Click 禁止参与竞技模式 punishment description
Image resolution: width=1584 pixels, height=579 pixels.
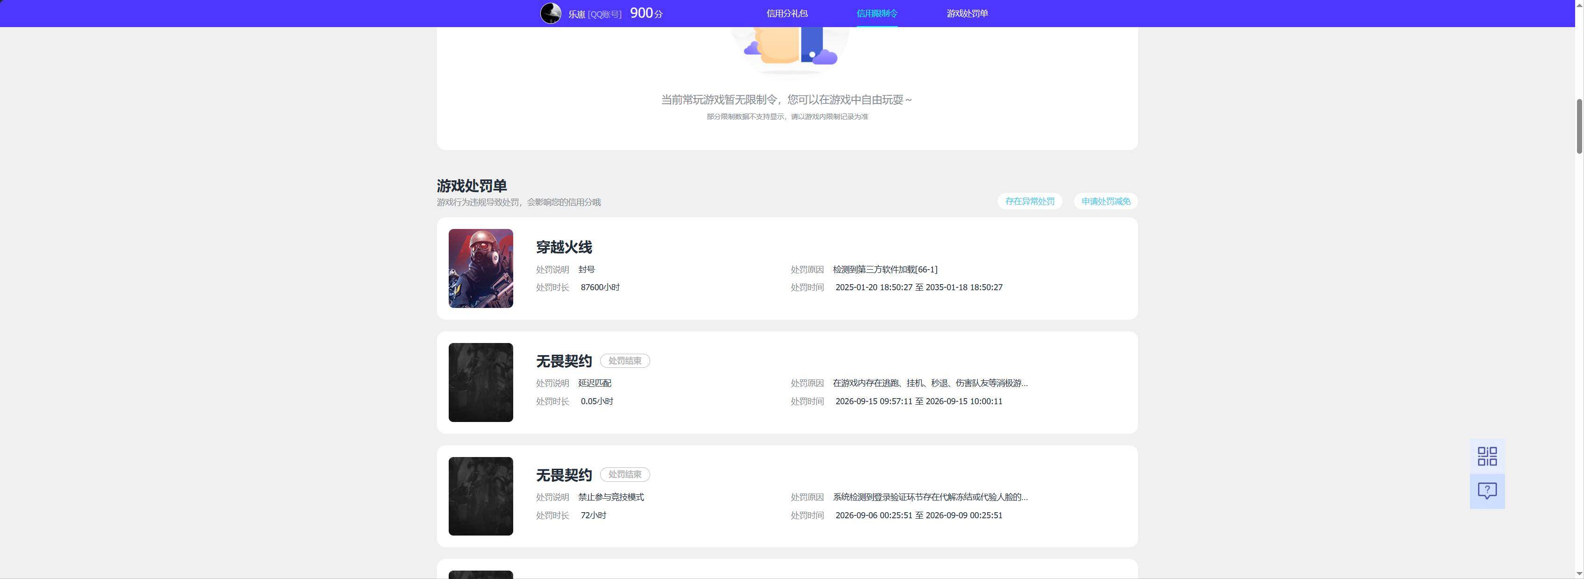[x=611, y=497]
